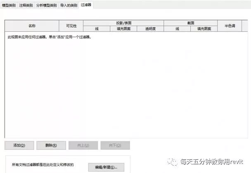Switch to the 模型类别 tab
251x173 pixels.
click(x=9, y=5)
